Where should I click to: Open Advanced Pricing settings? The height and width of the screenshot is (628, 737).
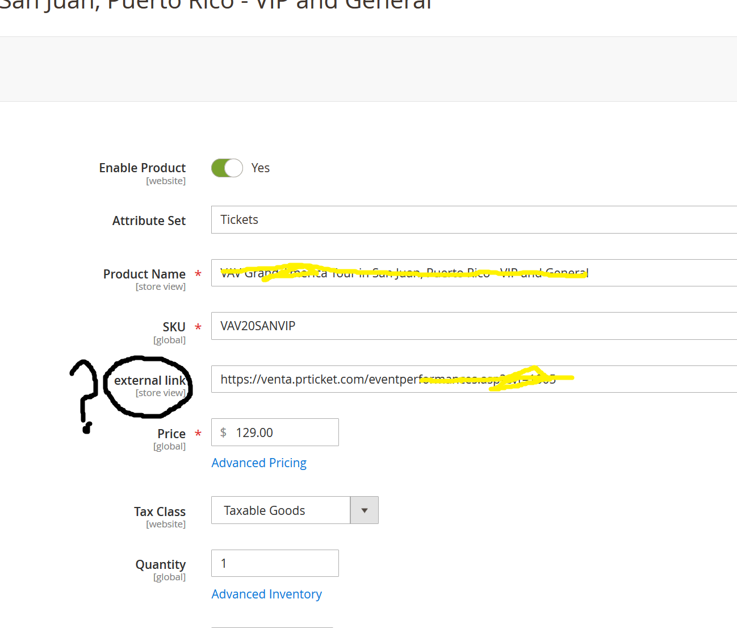(x=259, y=463)
